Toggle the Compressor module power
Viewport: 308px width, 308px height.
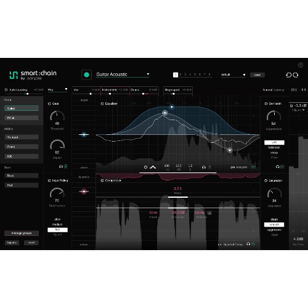pos(102,180)
